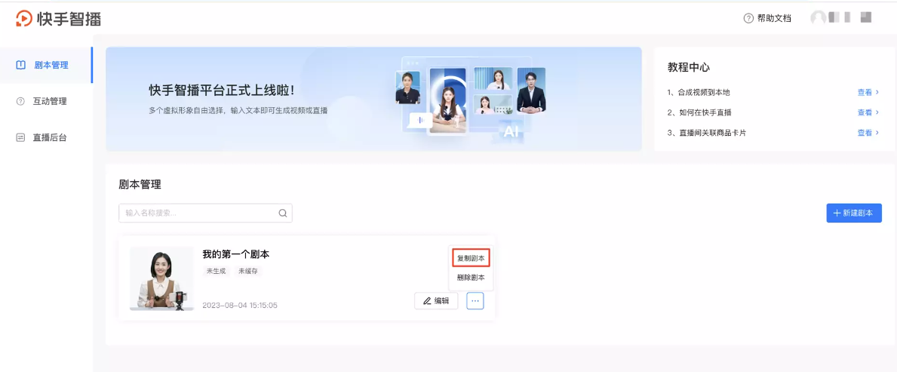The image size is (897, 372).
Task: Click the 直播后台 sidebar icon
Action: tap(20, 137)
